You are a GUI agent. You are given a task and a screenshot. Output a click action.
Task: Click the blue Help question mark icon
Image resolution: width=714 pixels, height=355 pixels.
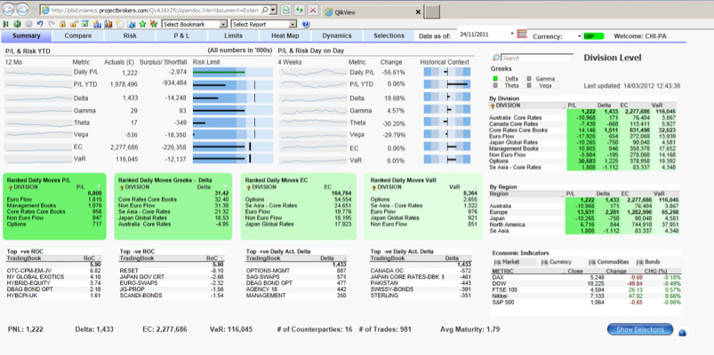306,24
